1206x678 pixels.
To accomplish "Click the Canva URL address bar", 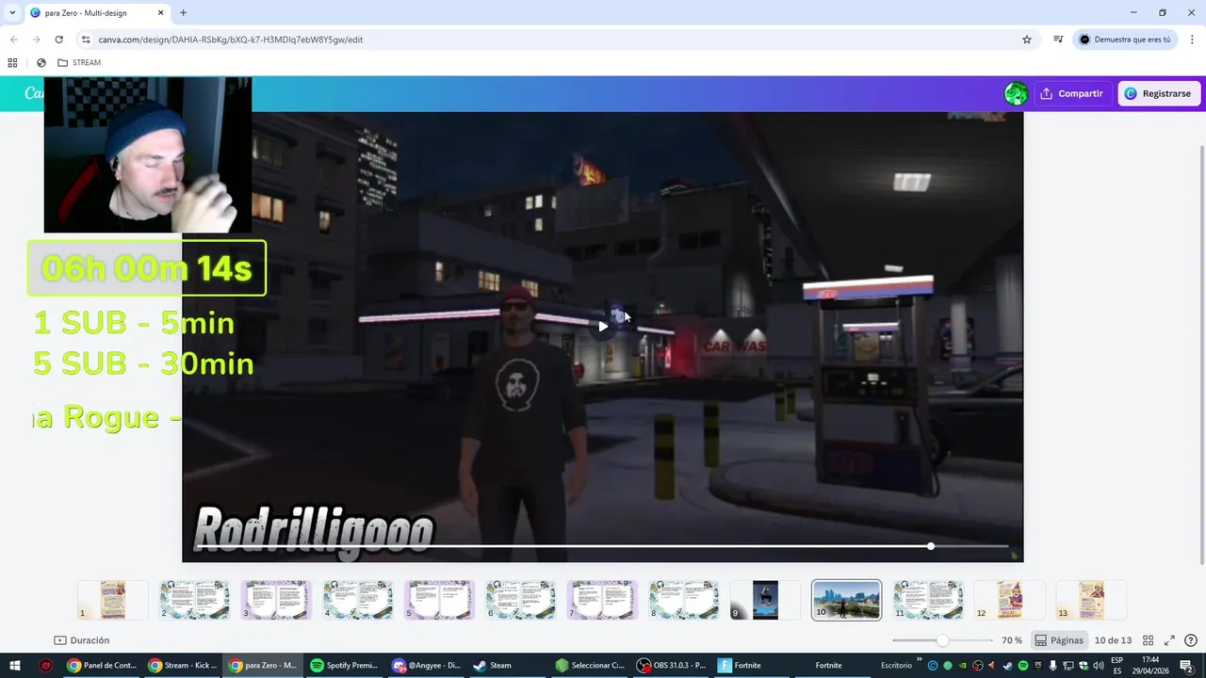I will (556, 40).
